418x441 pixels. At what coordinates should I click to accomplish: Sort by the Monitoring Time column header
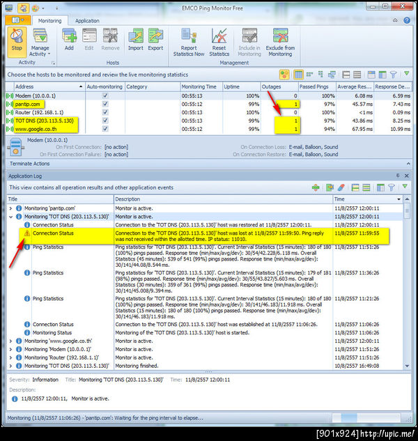click(201, 86)
